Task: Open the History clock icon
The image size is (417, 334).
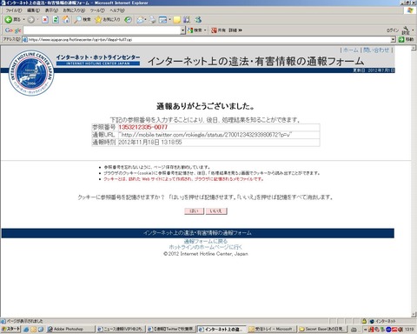Action: click(x=128, y=20)
